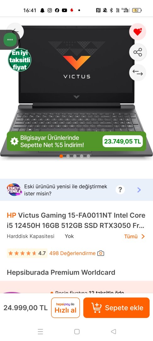This screenshot has width=153, height=341.
Task: Tap the camera icon beside reviews
Action: click(100, 253)
